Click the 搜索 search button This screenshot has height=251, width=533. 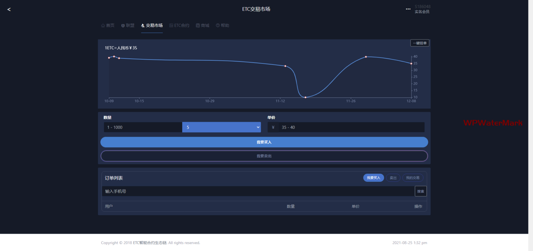[421, 191]
